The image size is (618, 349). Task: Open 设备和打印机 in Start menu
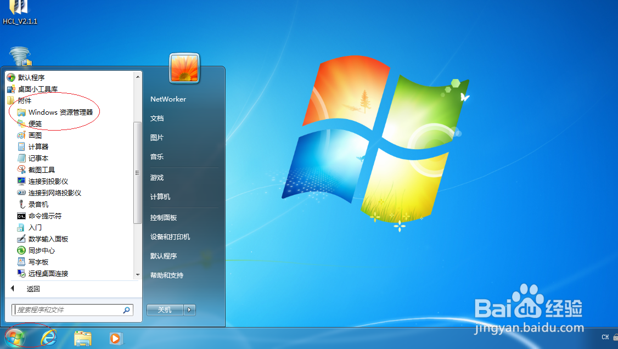point(170,237)
